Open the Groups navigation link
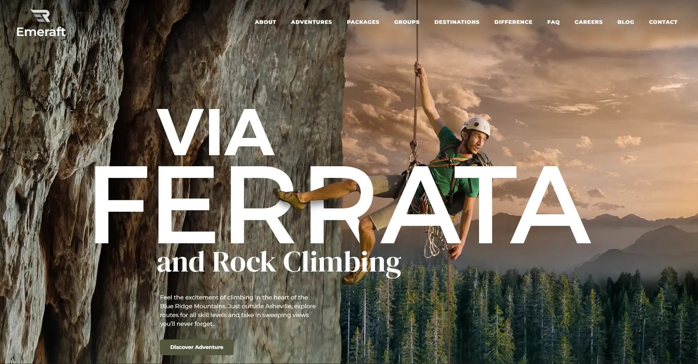 [407, 22]
